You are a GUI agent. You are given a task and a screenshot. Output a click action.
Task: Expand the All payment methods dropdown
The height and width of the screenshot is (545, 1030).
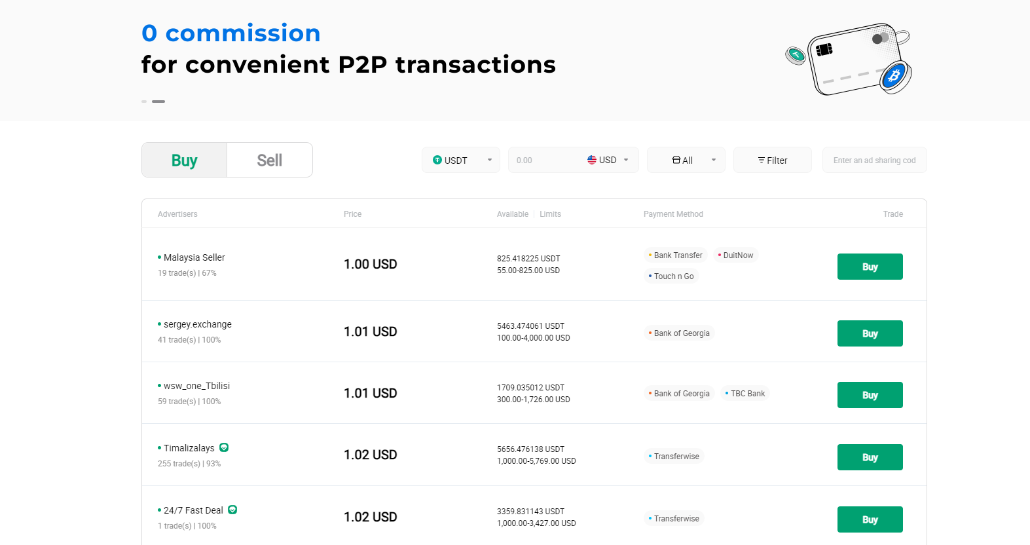pos(686,160)
